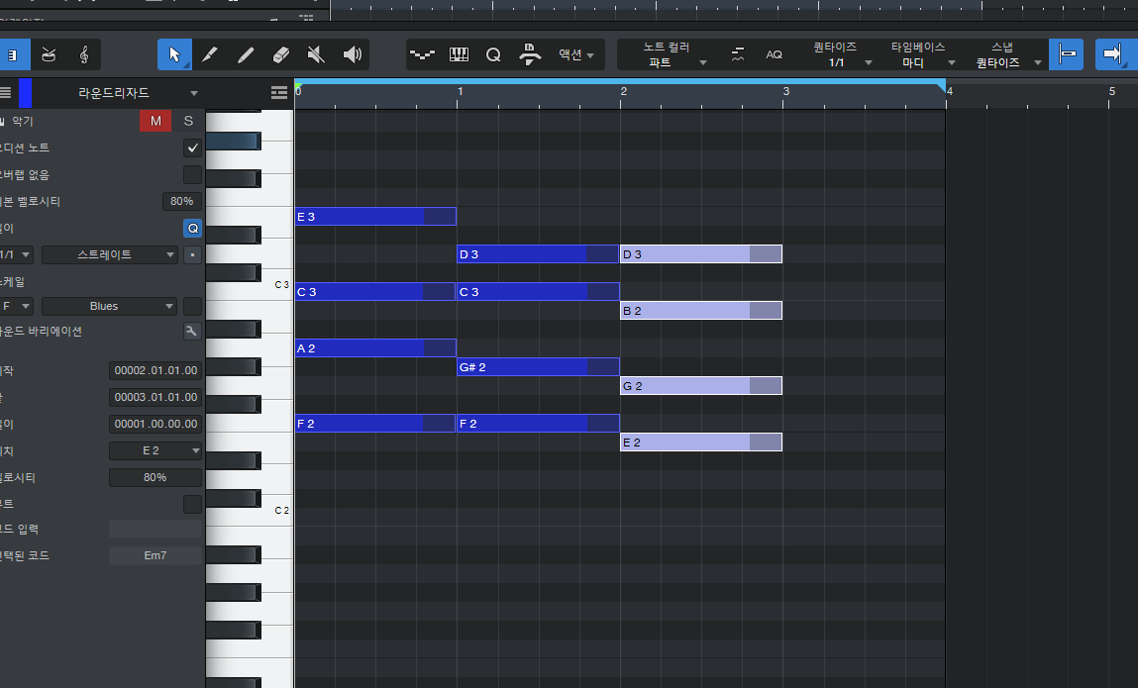Open the Blues scale dropdown
The image size is (1138, 688).
pyautogui.click(x=109, y=306)
